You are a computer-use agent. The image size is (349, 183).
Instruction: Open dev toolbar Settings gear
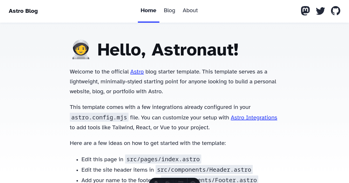(x=193, y=182)
